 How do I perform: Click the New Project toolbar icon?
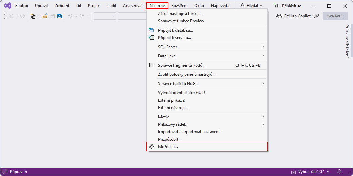pyautogui.click(x=34, y=16)
